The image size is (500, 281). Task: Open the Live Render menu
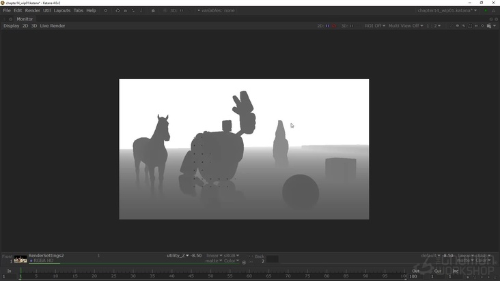53,26
